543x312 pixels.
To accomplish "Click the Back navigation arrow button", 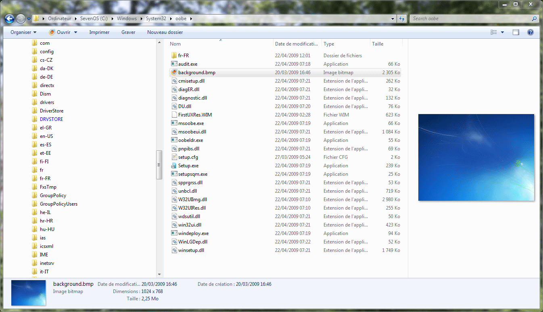I will 10,19.
